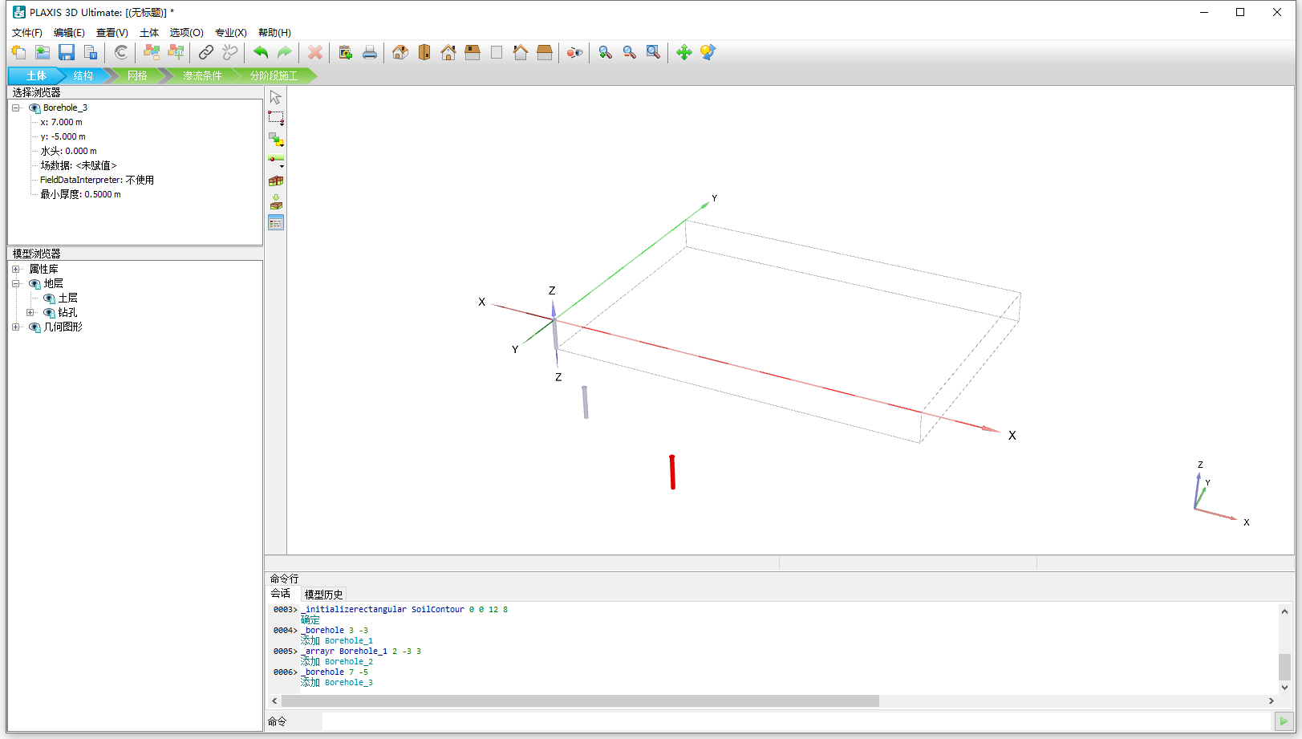
Task: Click the green Undo arrow icon
Action: point(261,53)
